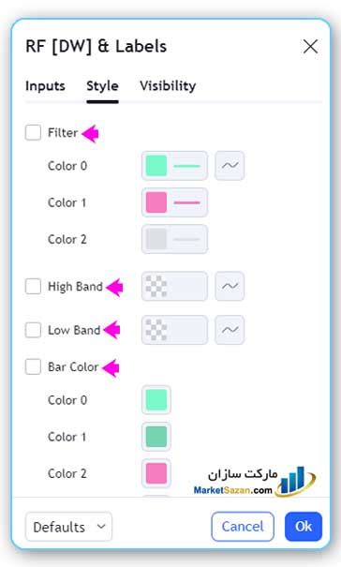This screenshot has width=341, height=567.
Task: Pick Bar Color's pink Color 2 swatch
Action: click(x=156, y=473)
